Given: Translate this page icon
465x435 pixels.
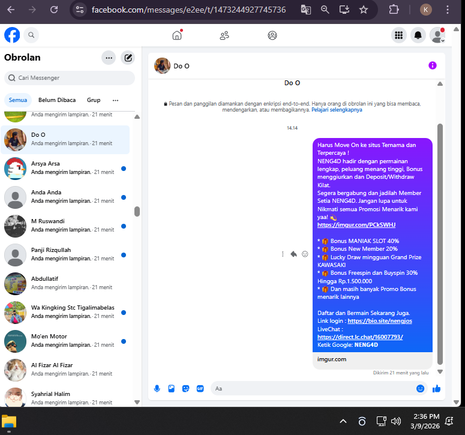Looking at the screenshot, I should 306,10.
